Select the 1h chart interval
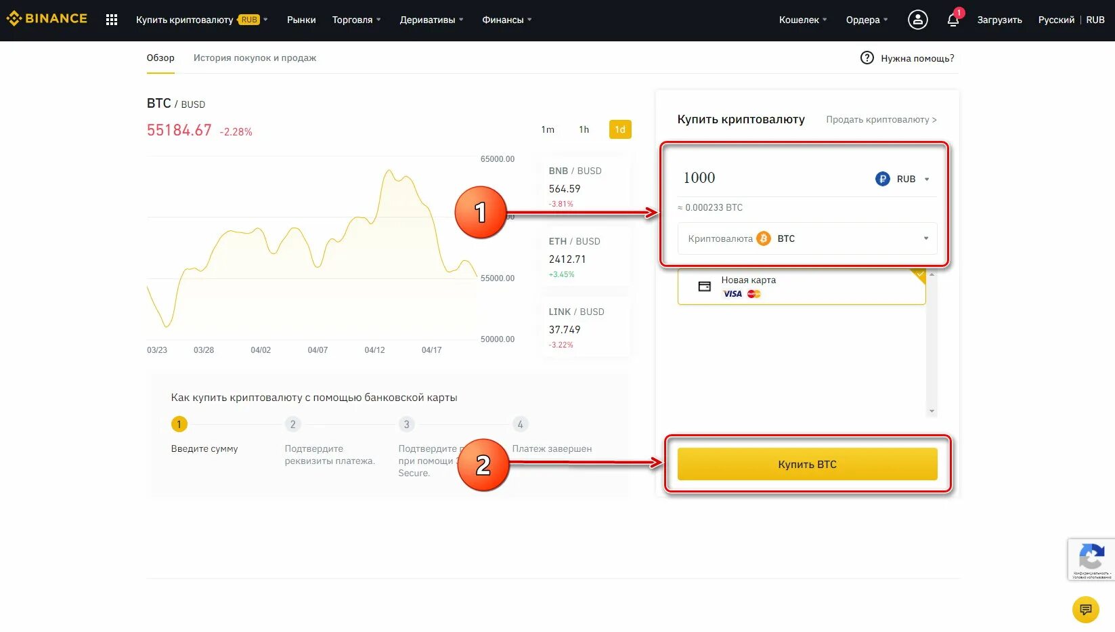 tap(584, 129)
